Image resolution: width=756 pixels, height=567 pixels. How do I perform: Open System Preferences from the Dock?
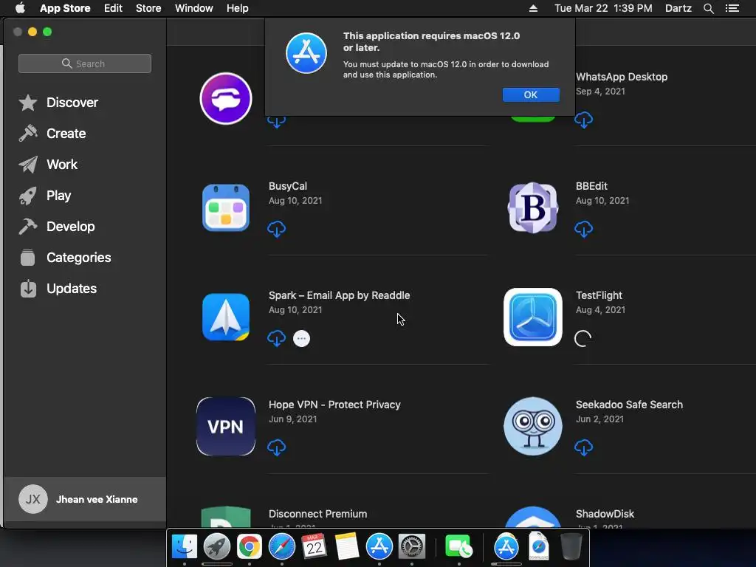click(x=412, y=547)
